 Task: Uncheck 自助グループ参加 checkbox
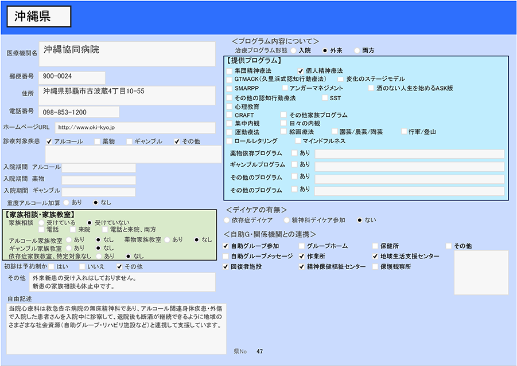tap(226, 246)
